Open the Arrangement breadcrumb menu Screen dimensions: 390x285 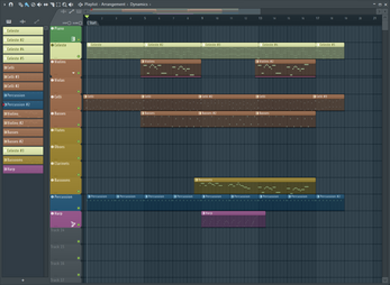click(x=113, y=5)
